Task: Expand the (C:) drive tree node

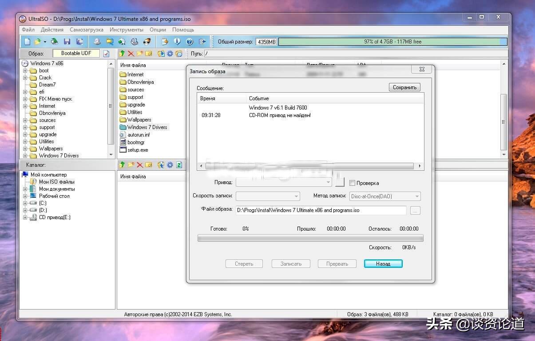Action: [25, 203]
